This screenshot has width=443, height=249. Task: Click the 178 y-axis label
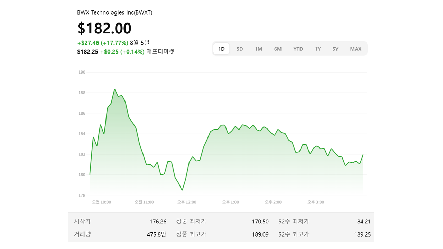[82, 195]
